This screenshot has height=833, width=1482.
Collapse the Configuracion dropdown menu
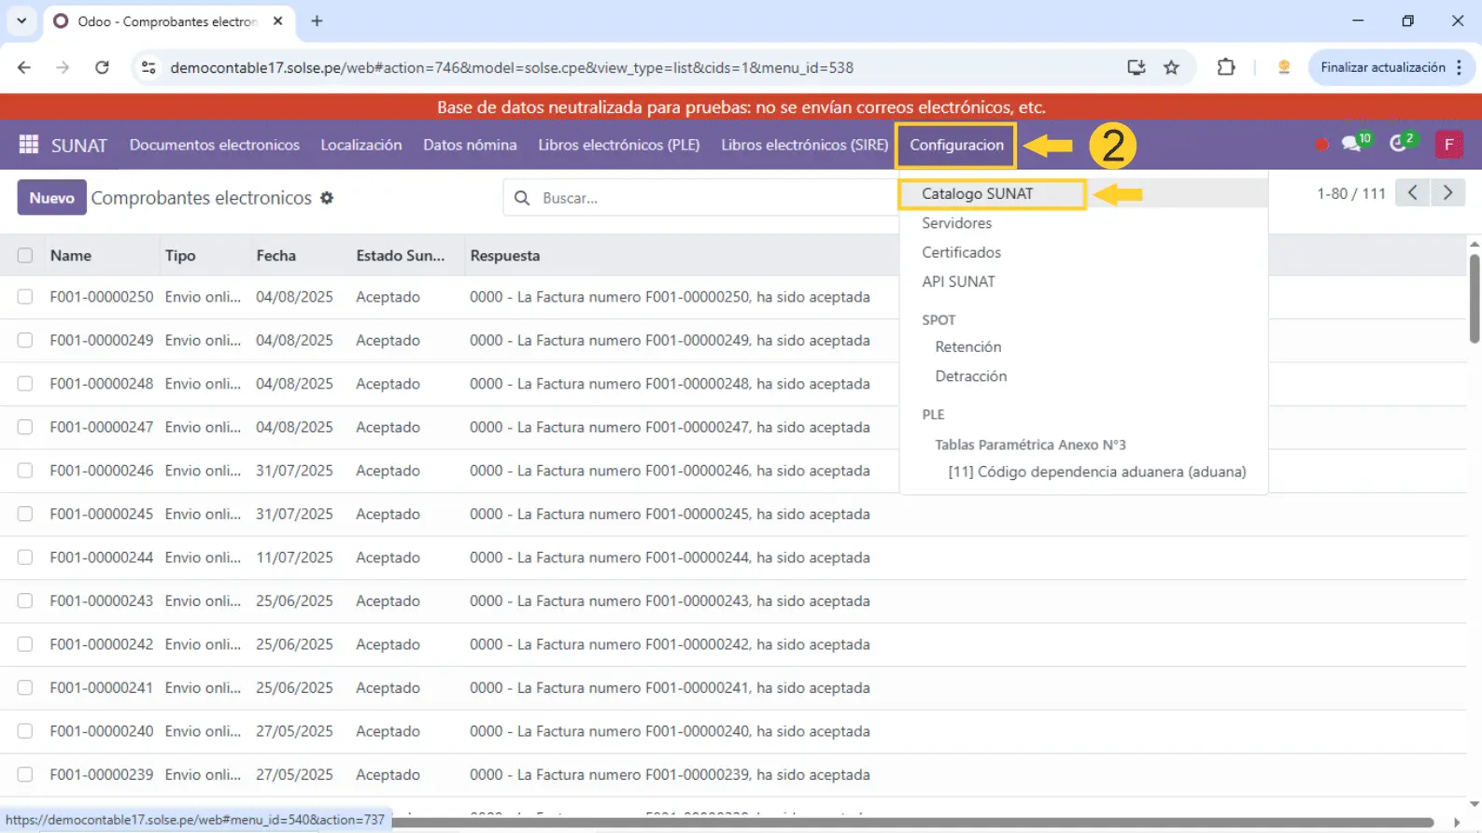956,145
